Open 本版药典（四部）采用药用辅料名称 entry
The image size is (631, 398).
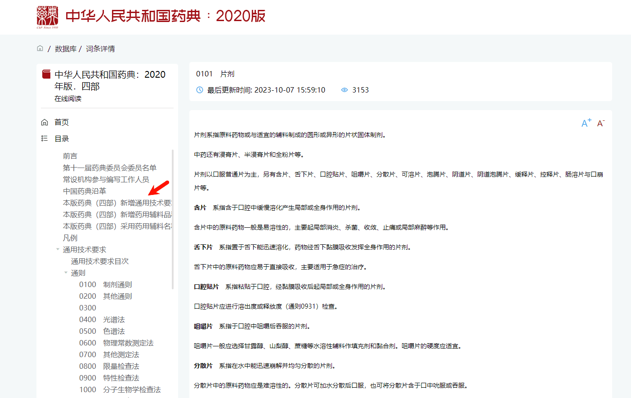click(x=117, y=226)
